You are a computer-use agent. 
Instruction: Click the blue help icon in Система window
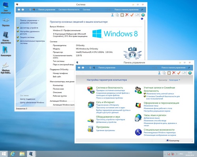point(142,19)
